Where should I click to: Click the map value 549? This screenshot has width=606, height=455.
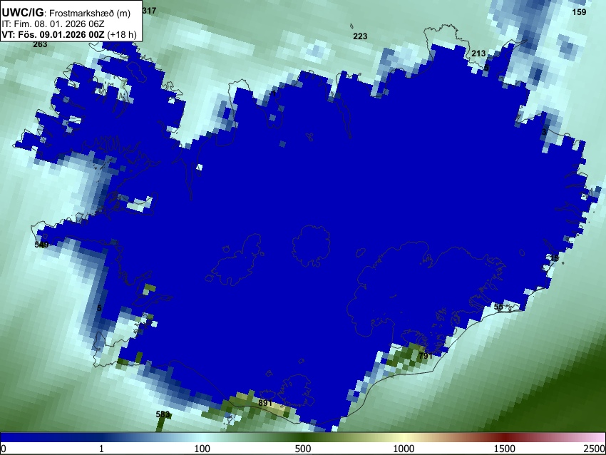point(41,245)
